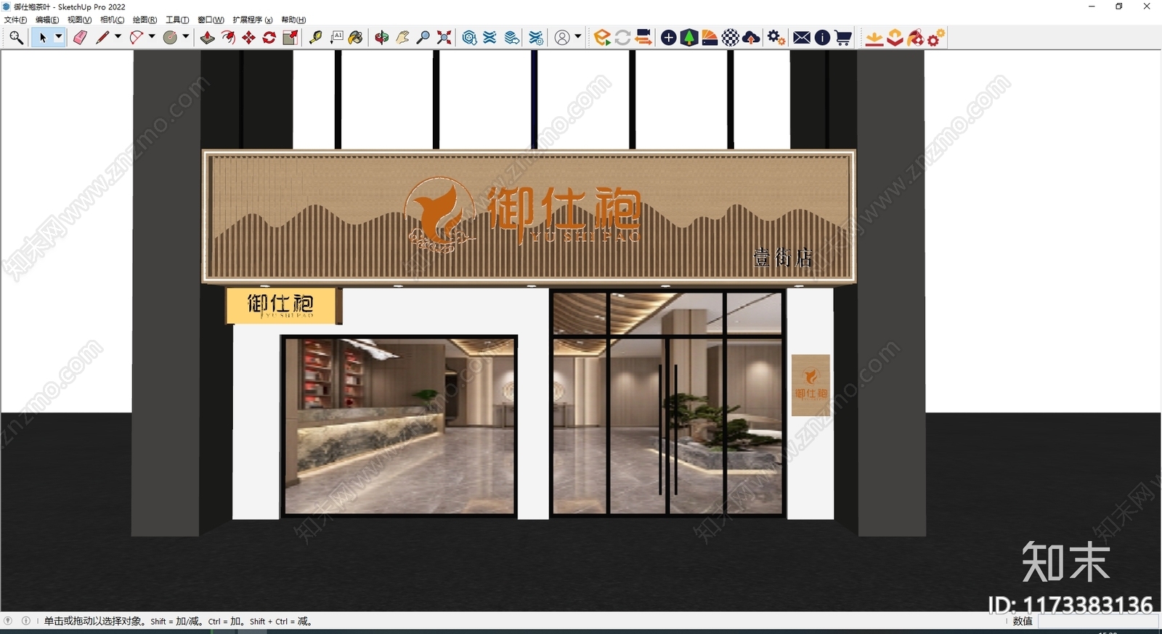
Task: Open 3D Warehouse
Action: tap(470, 38)
